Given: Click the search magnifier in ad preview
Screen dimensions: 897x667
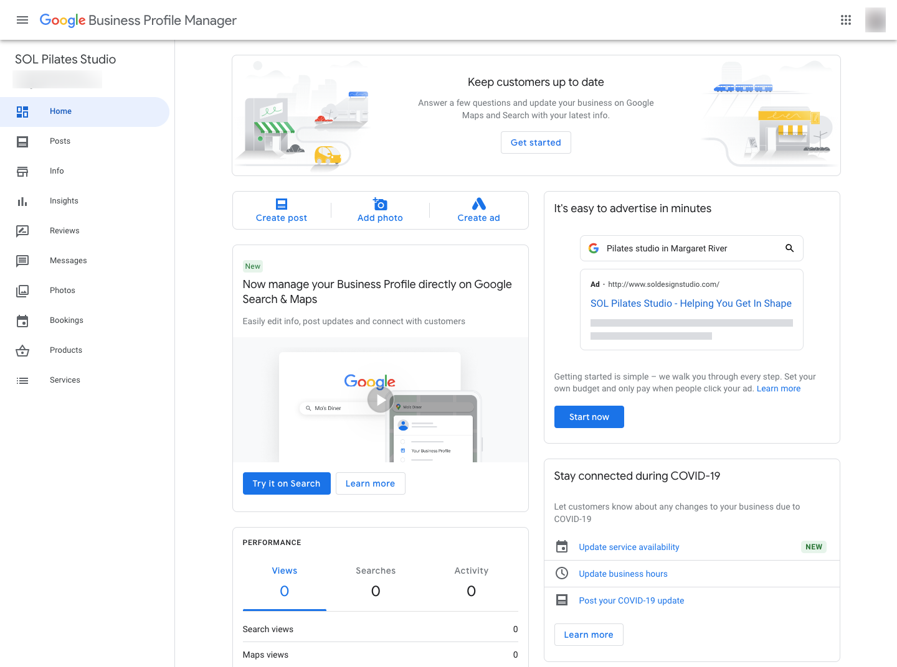Looking at the screenshot, I should tap(789, 248).
